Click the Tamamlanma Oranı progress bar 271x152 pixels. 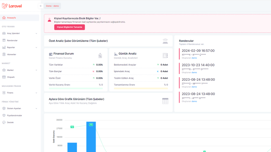[141, 88]
